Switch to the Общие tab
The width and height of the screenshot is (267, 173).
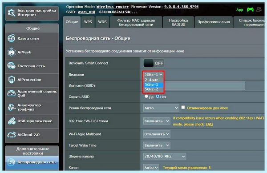pos(72,22)
